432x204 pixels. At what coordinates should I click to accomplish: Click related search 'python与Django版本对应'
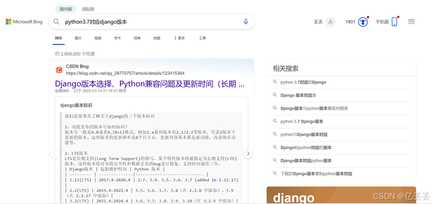coord(304,134)
